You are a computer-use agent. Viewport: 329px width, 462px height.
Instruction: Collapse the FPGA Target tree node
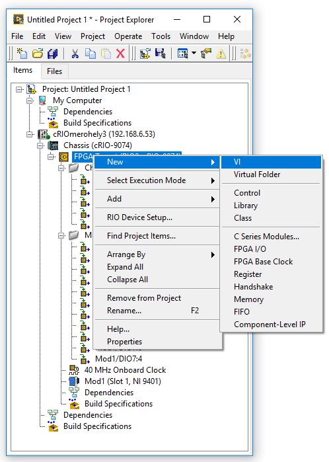(51, 157)
